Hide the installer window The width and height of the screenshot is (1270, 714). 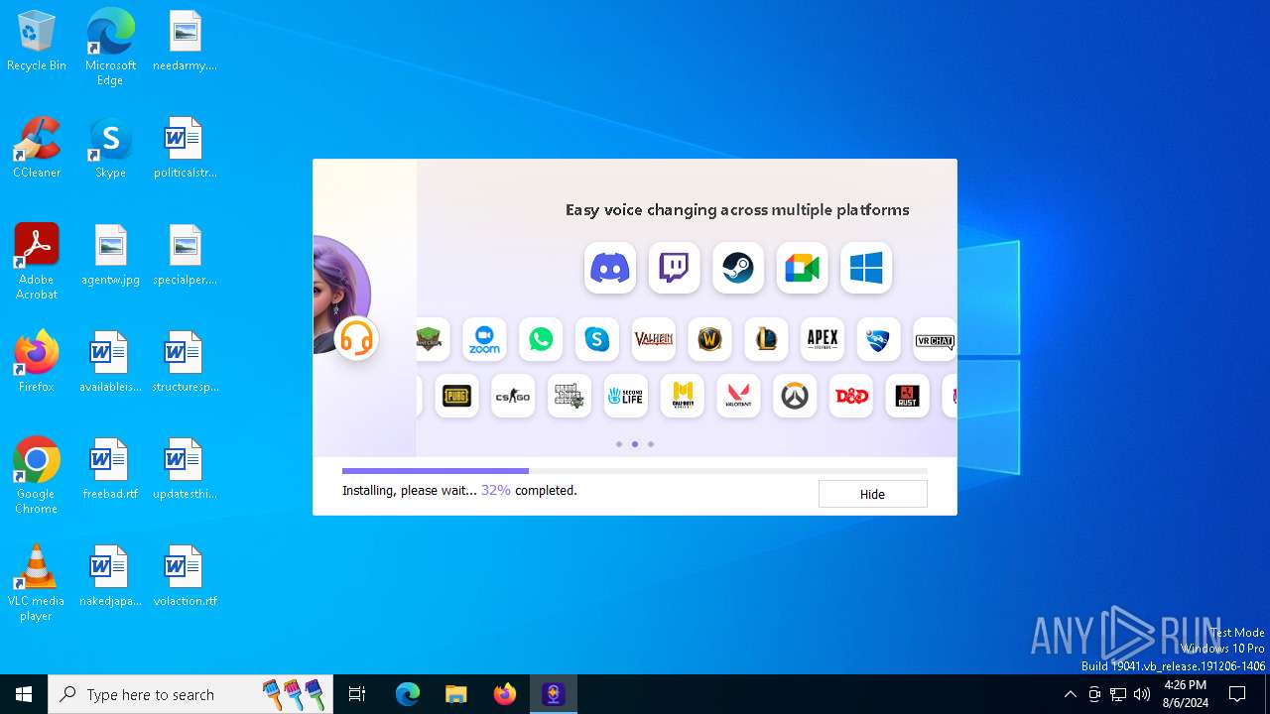click(872, 494)
